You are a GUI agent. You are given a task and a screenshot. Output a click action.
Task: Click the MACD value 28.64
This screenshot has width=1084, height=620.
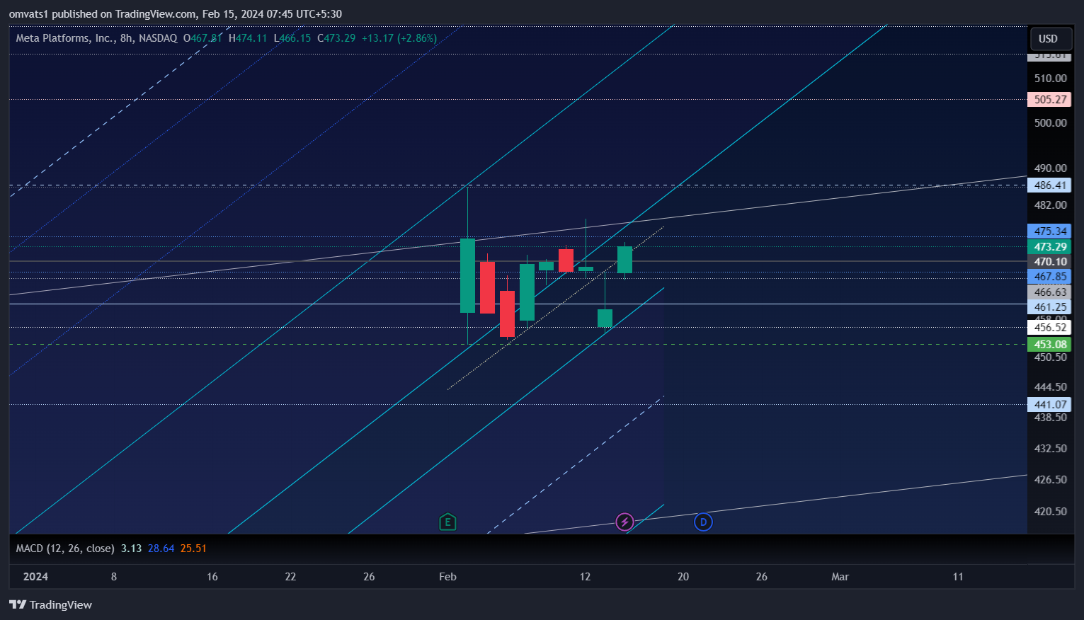click(x=161, y=549)
